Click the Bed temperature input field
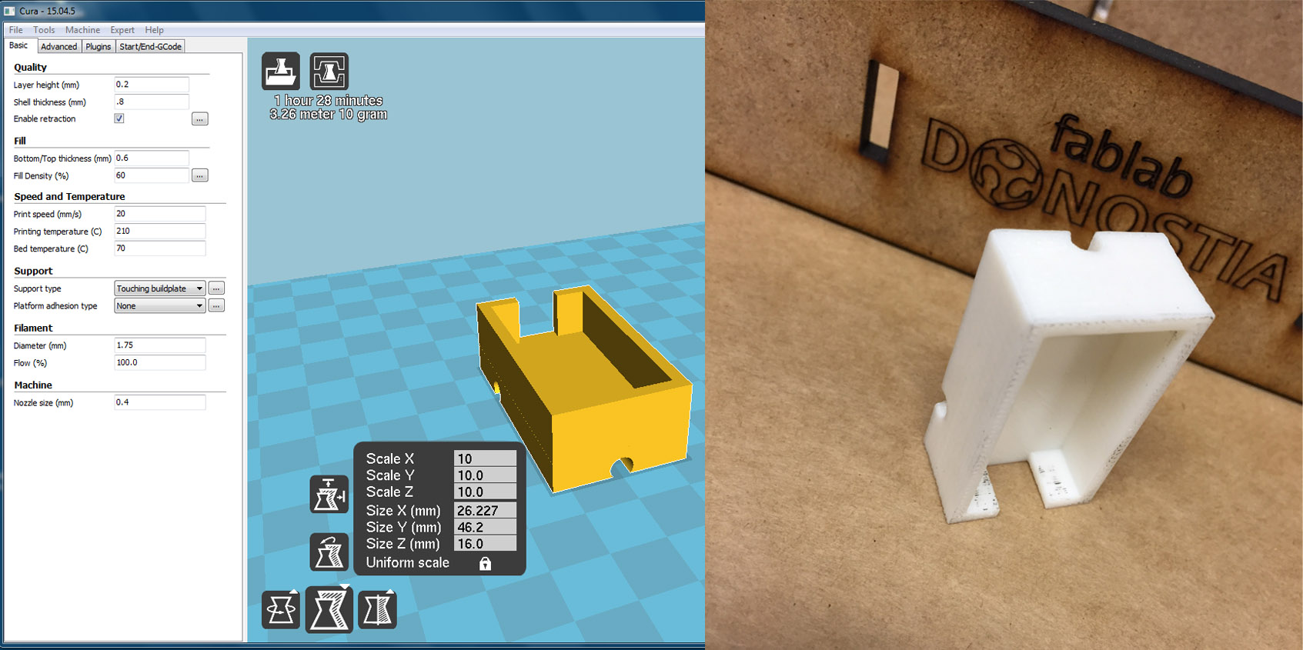This screenshot has height=650, width=1303. pyautogui.click(x=160, y=248)
